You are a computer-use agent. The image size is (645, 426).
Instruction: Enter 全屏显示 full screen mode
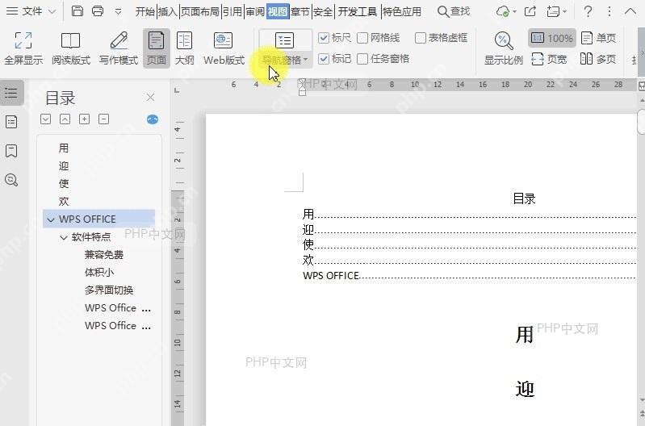[x=23, y=48]
